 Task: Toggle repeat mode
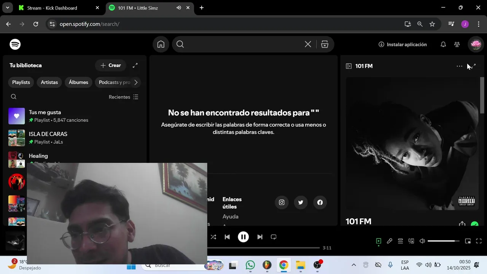pos(274,237)
